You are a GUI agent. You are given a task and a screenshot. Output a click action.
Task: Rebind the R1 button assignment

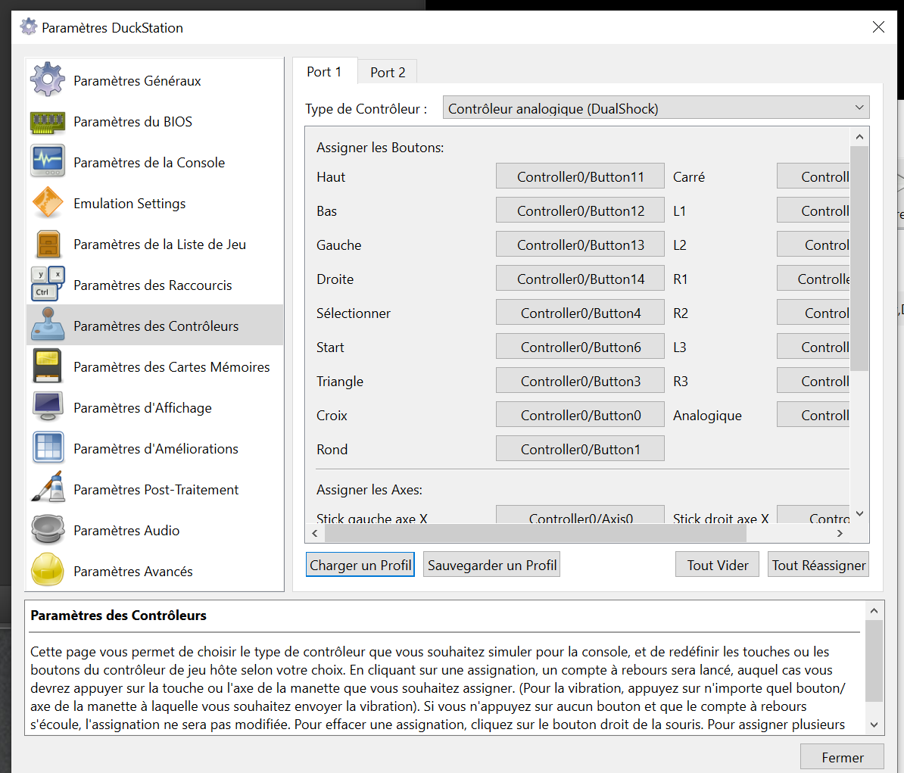click(813, 279)
